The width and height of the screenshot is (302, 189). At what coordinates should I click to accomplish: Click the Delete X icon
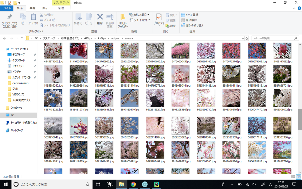100,19
